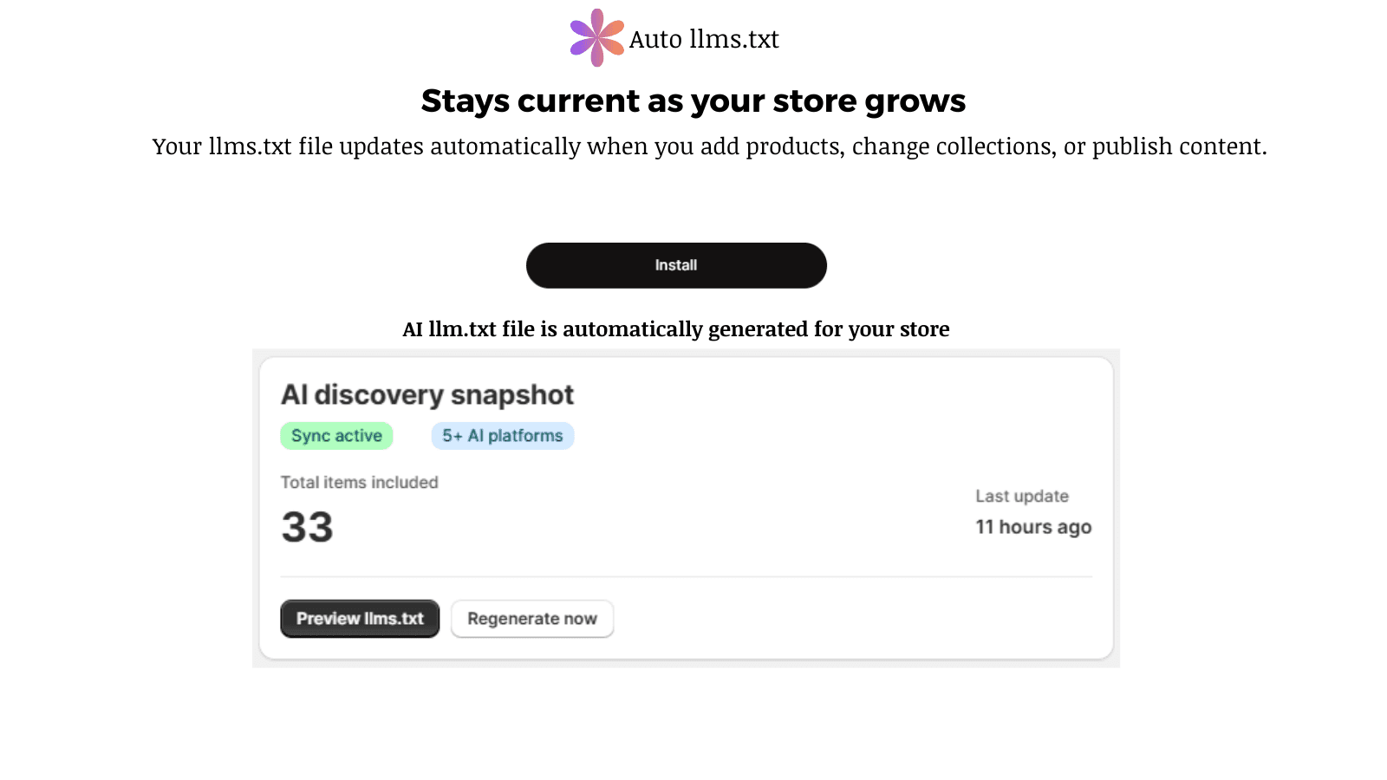1387x780 pixels.
Task: Select the number 33 item count
Action: 307,527
